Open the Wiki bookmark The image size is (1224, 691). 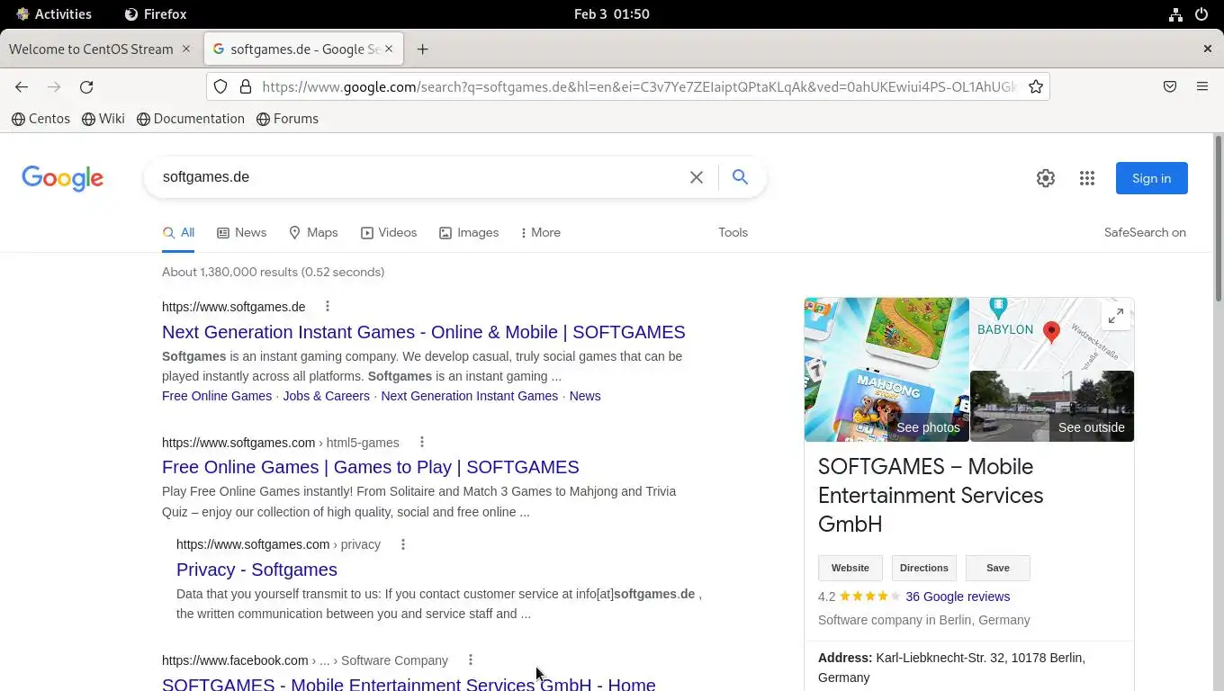pyautogui.click(x=103, y=119)
